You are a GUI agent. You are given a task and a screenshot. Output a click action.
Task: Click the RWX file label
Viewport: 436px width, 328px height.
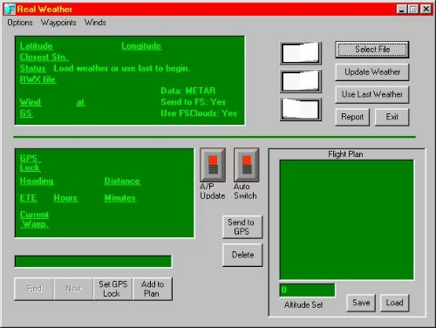pyautogui.click(x=37, y=79)
